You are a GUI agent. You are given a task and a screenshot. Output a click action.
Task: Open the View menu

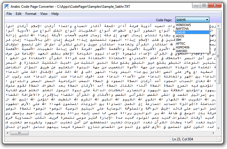[x=44, y=14]
